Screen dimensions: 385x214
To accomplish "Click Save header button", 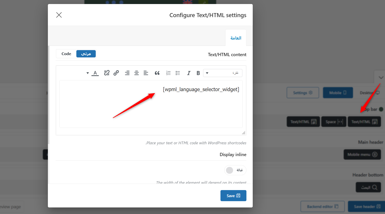I will click(367, 206).
